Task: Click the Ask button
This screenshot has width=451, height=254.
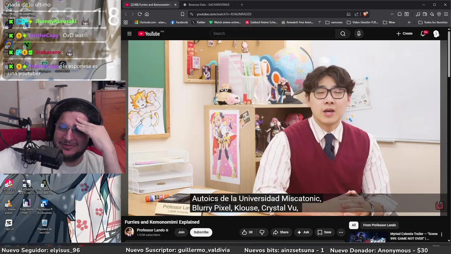Action: 303,232
